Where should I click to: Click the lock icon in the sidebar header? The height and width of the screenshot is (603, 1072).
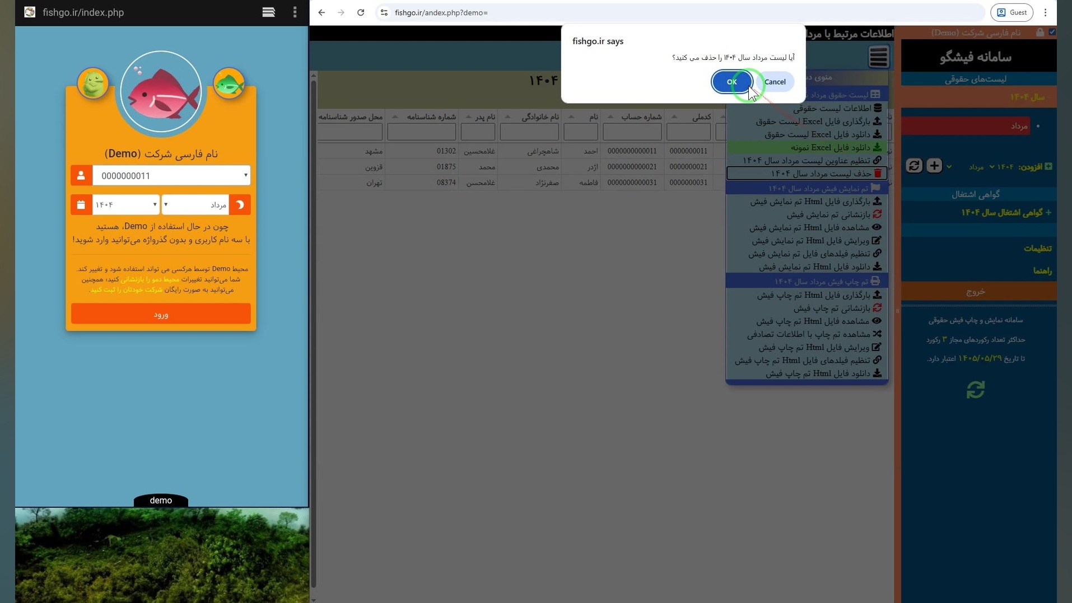coord(1040,32)
